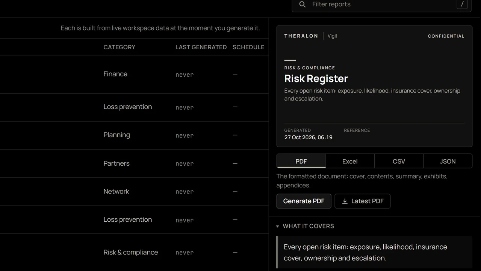Image resolution: width=481 pixels, height=271 pixels.
Task: Click the Reference label in the preview
Action: click(357, 130)
